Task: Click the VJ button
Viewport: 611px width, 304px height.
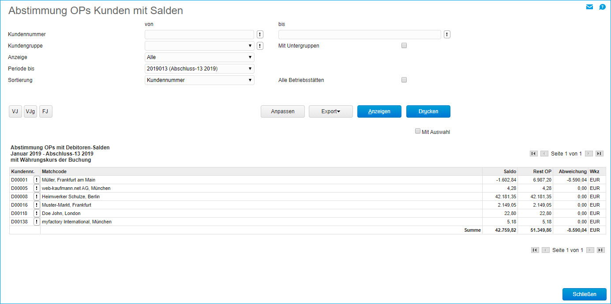Action: click(x=15, y=111)
